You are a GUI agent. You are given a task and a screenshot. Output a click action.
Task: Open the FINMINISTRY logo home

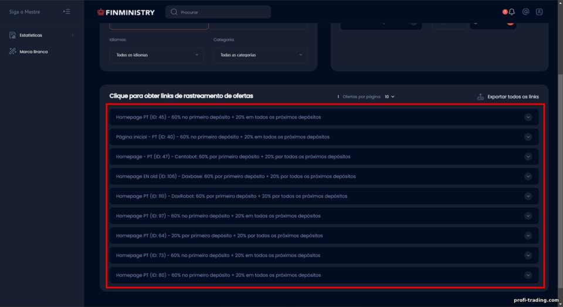[x=126, y=12]
